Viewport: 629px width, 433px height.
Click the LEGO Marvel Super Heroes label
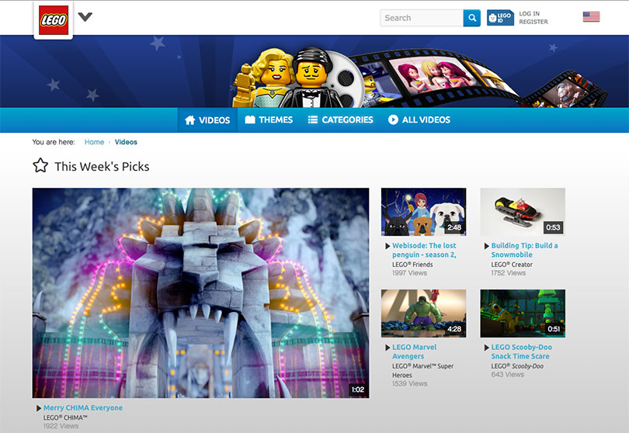[x=422, y=371]
